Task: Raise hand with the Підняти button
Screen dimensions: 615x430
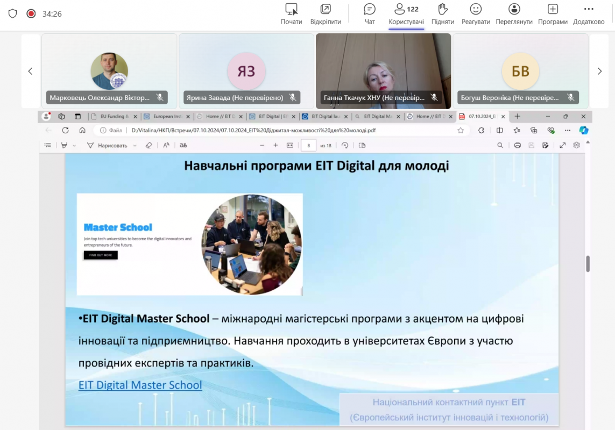Action: 442,14
